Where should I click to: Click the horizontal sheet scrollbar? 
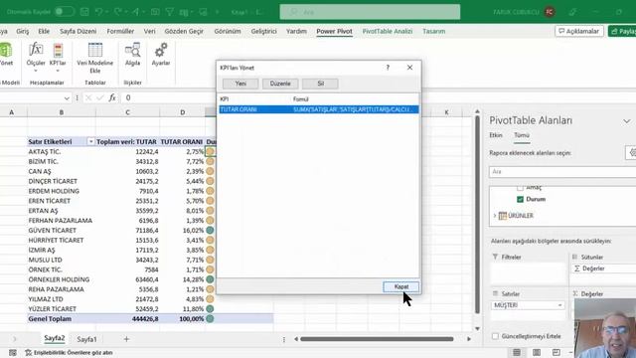coord(377,339)
